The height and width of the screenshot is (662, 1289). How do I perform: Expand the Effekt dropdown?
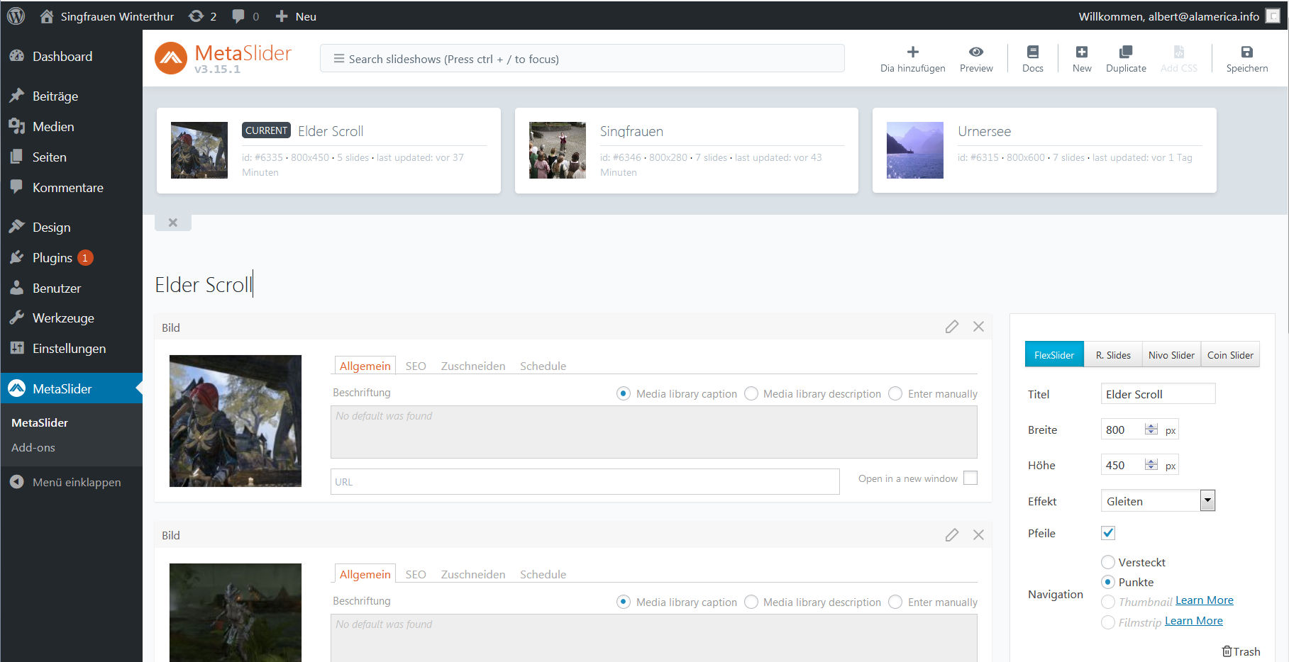[1207, 501]
